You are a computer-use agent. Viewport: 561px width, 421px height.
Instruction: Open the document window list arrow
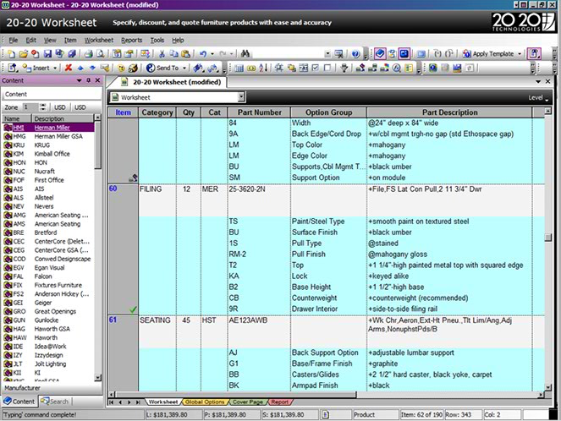point(538,81)
